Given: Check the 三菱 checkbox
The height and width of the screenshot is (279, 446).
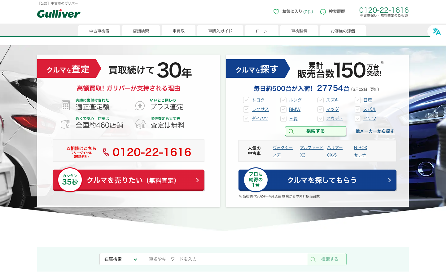Looking at the screenshot, I should click(283, 119).
